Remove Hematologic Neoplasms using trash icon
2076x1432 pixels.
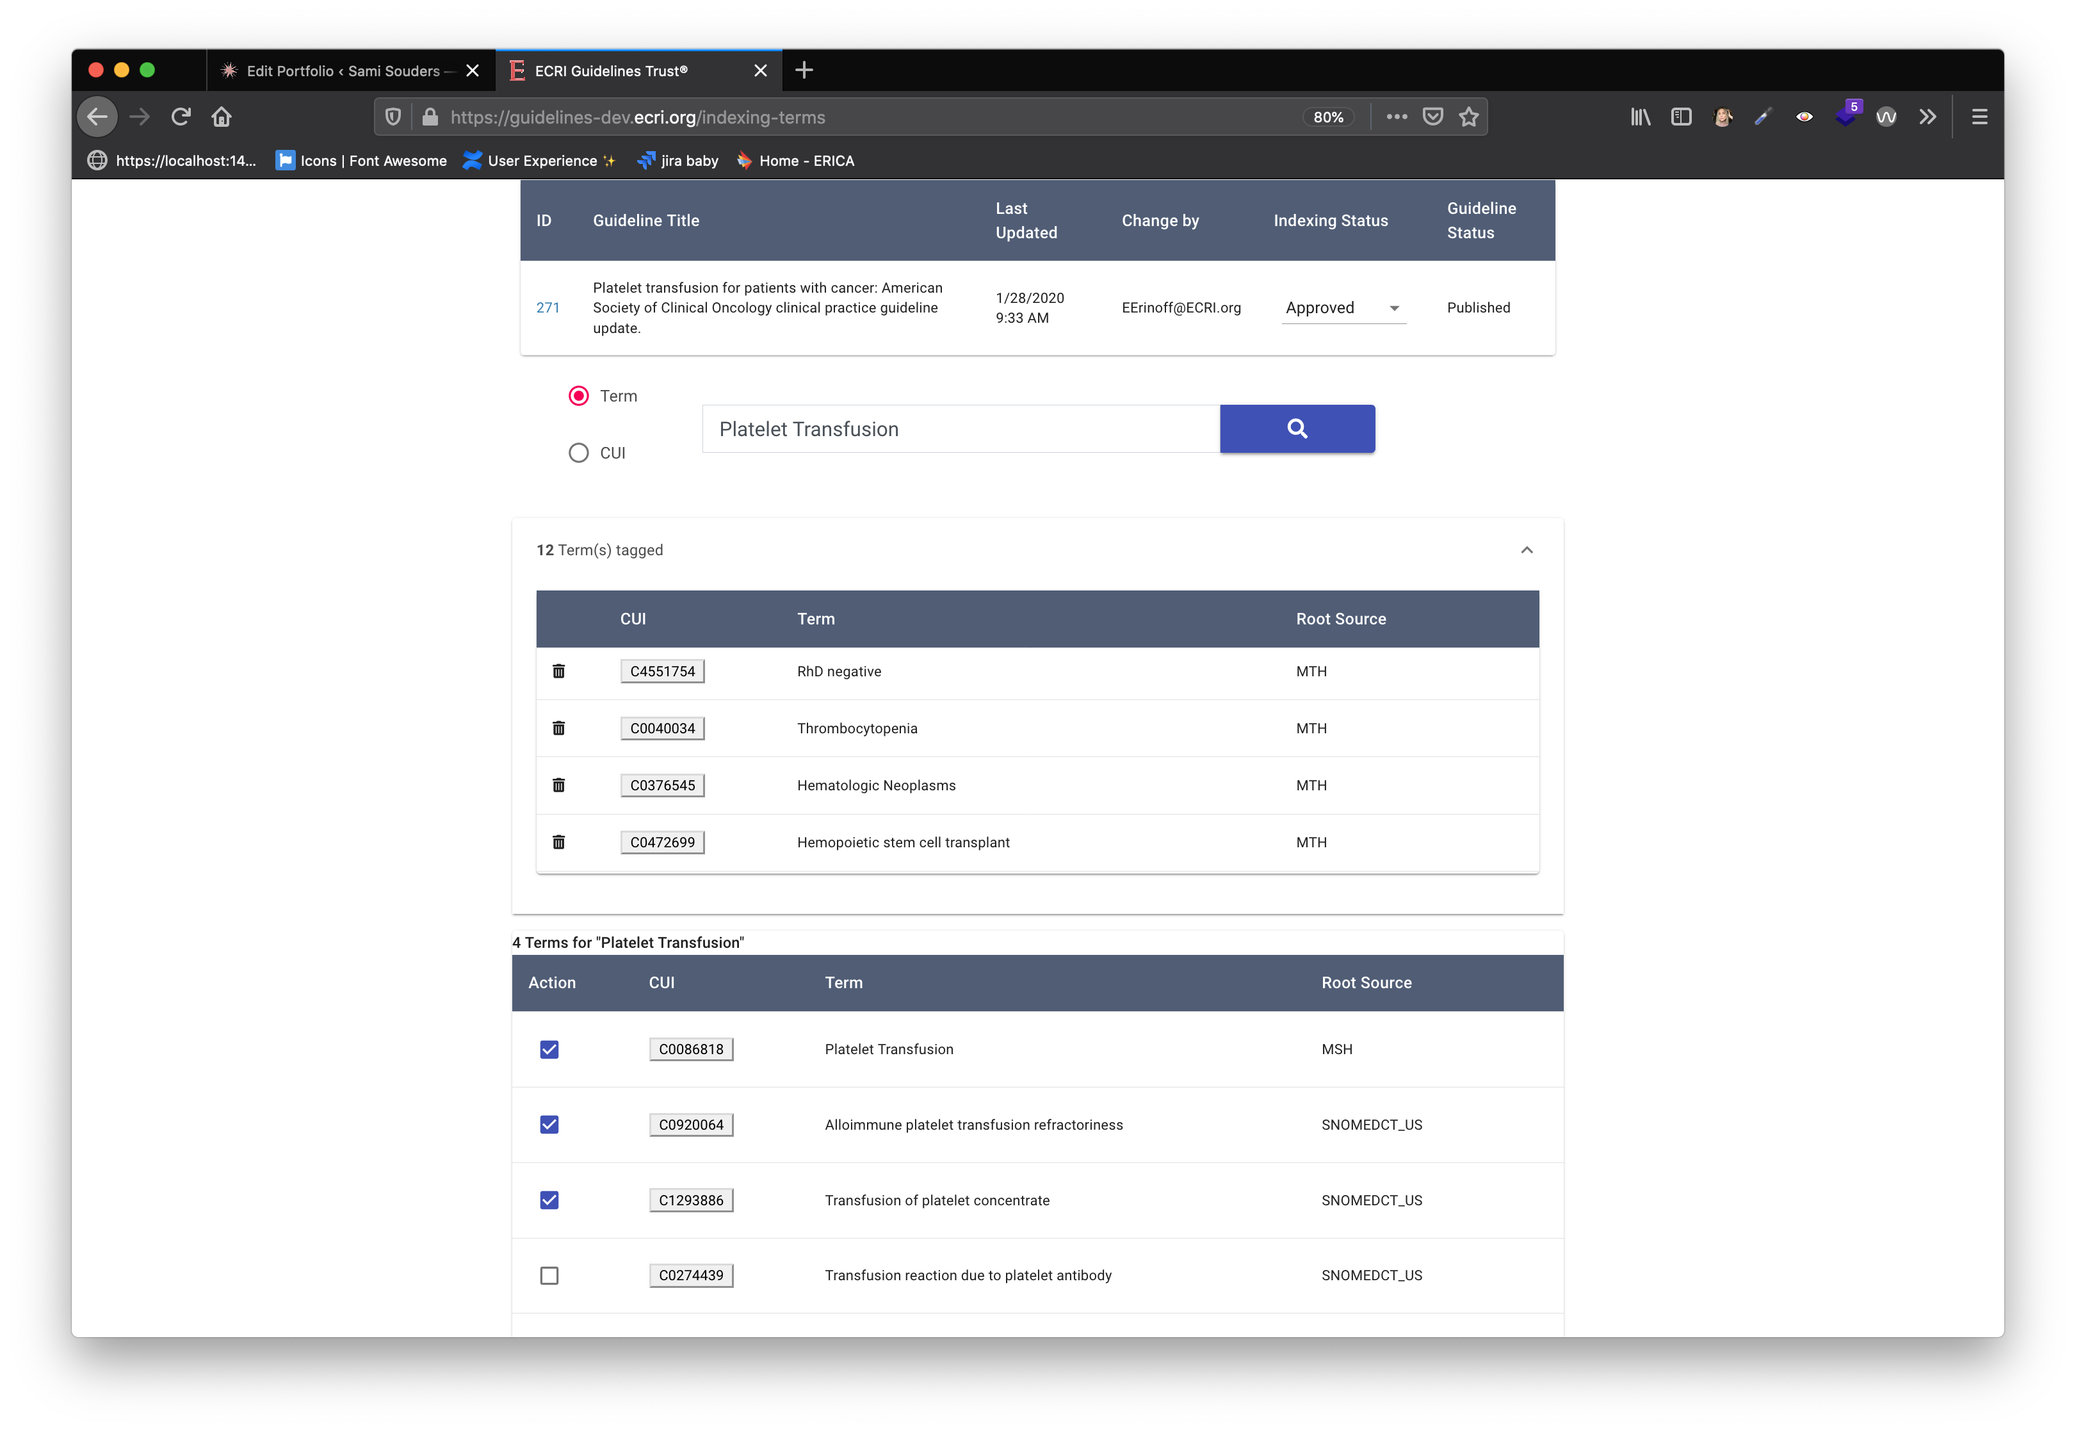[x=558, y=785]
